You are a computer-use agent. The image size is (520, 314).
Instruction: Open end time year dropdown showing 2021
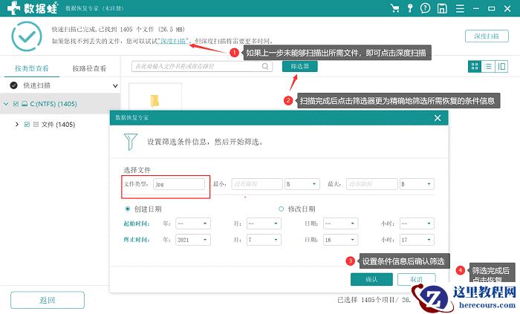click(x=193, y=240)
